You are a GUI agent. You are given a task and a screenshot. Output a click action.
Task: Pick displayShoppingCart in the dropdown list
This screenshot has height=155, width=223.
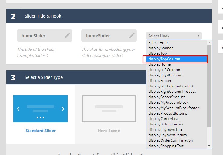(x=166, y=146)
